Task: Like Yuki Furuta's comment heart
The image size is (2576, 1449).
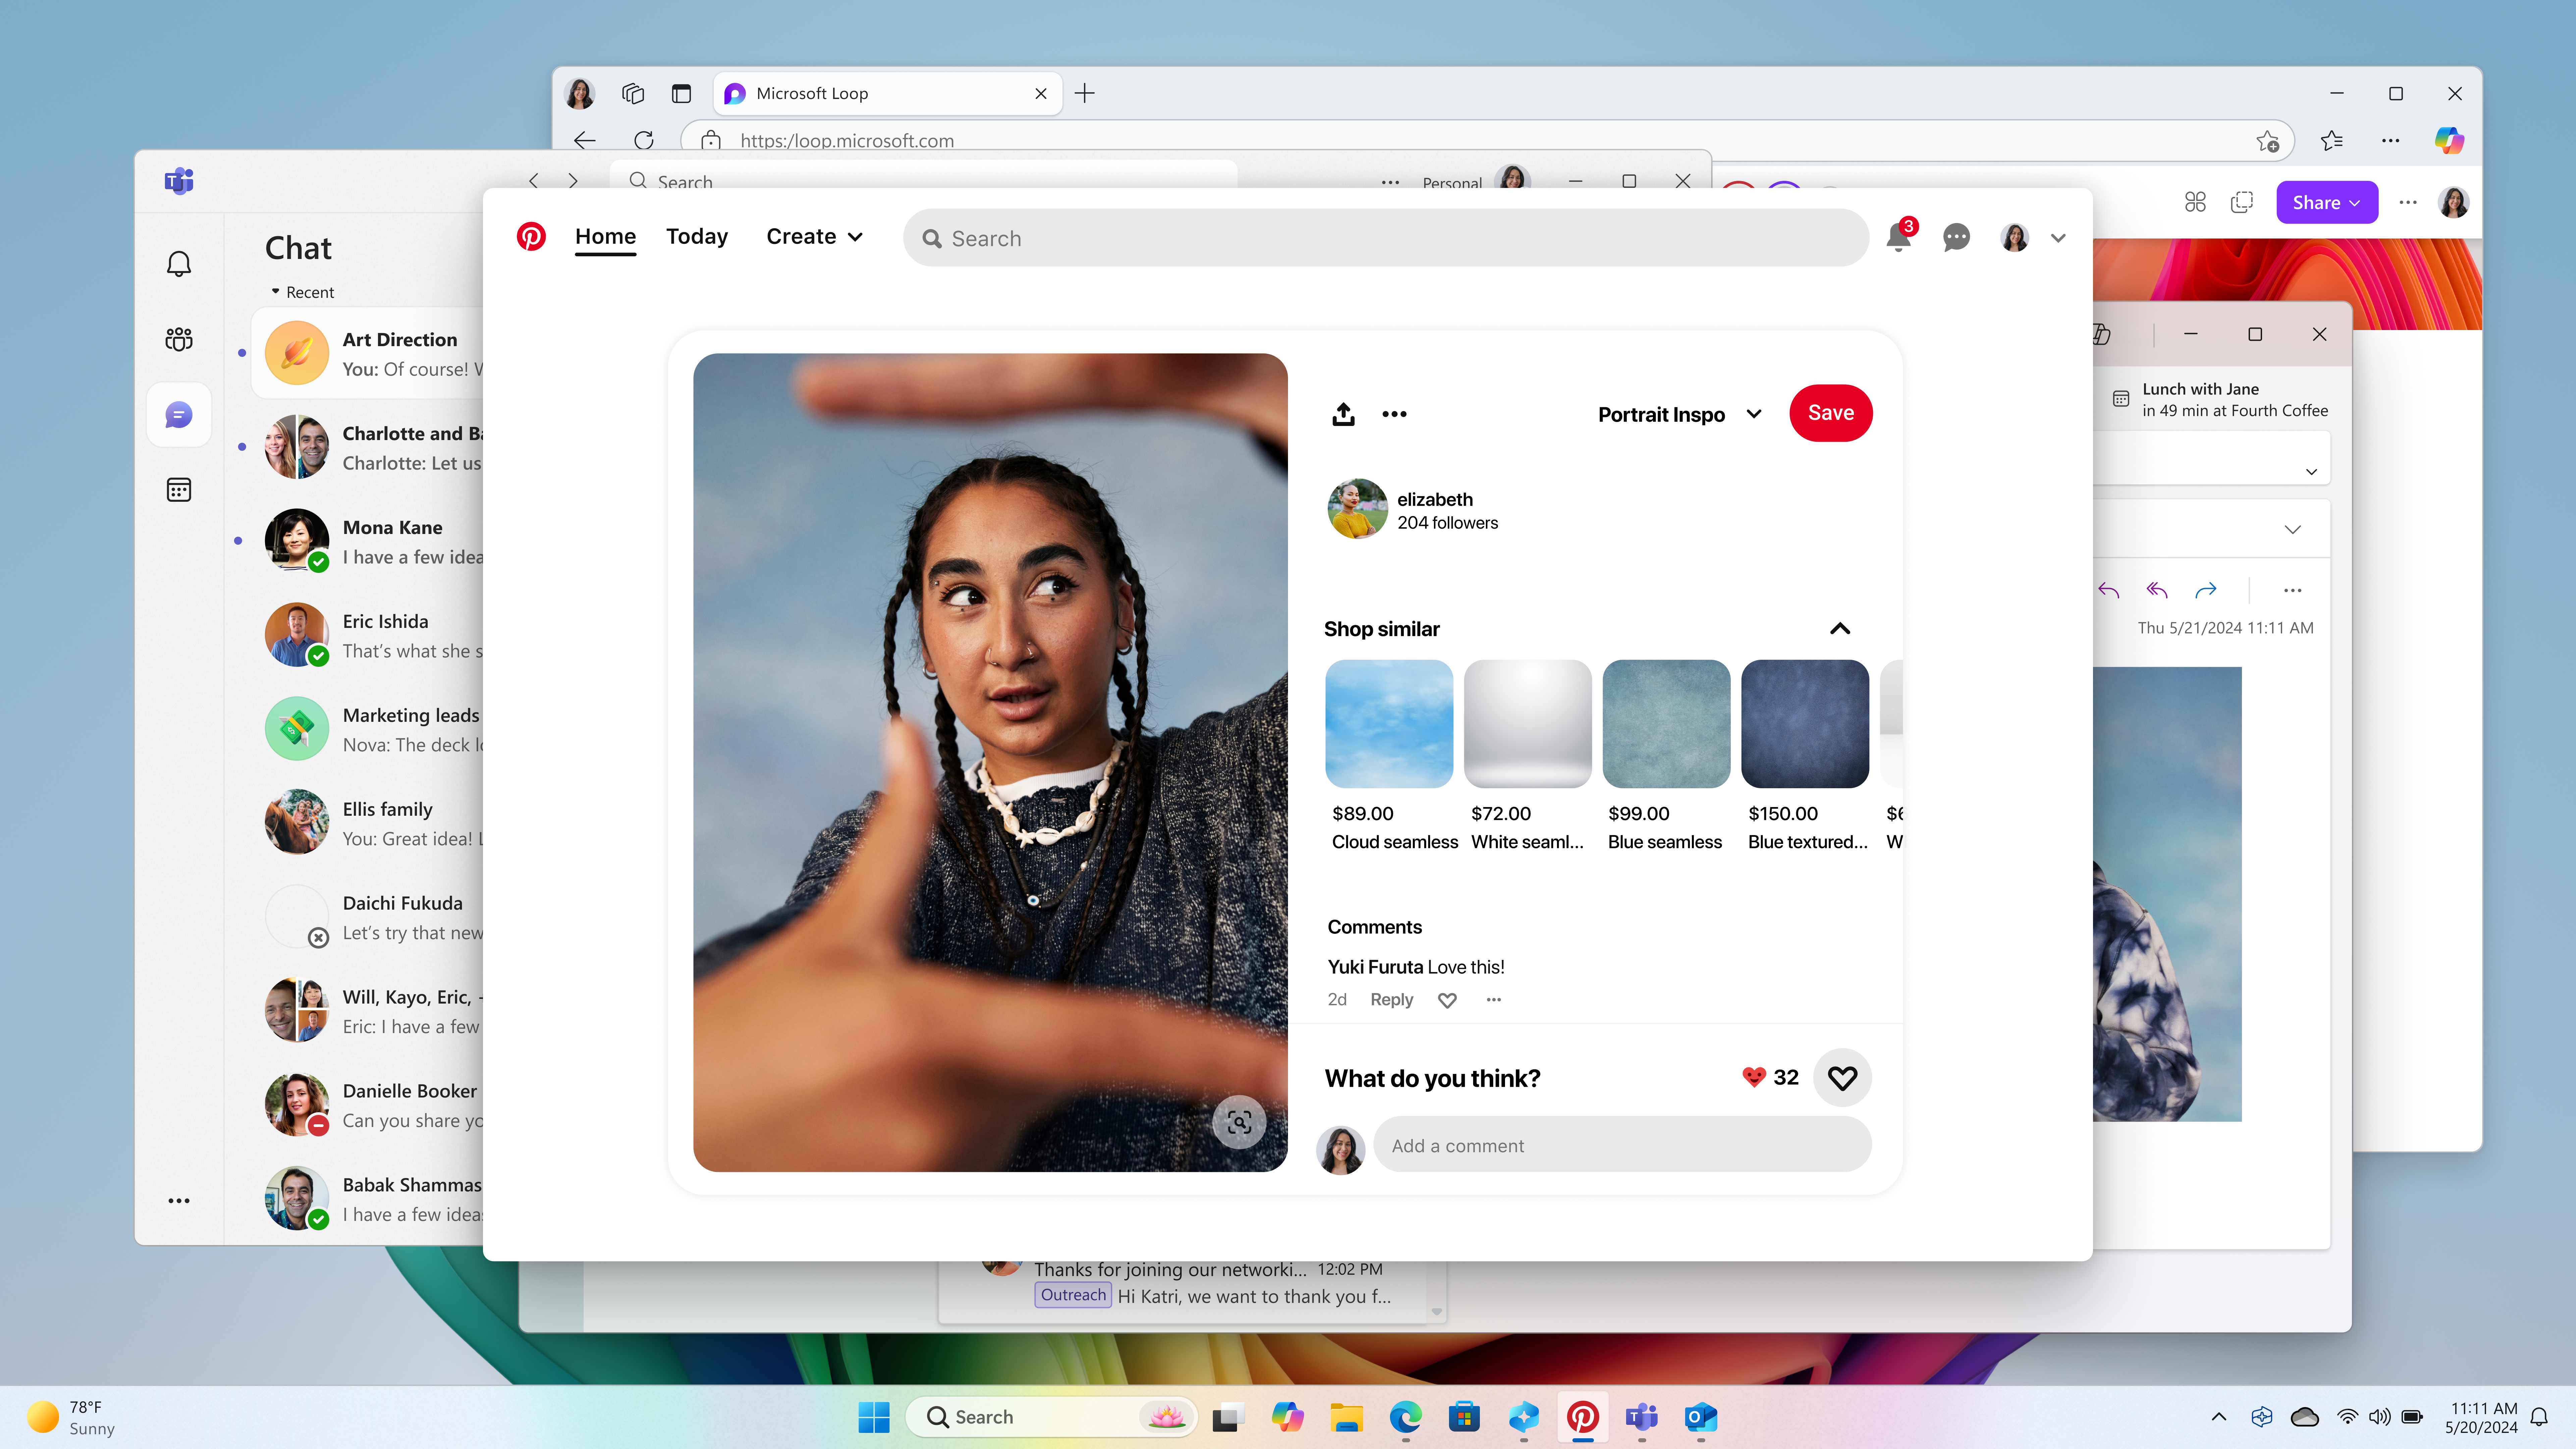Action: coord(1447,1000)
